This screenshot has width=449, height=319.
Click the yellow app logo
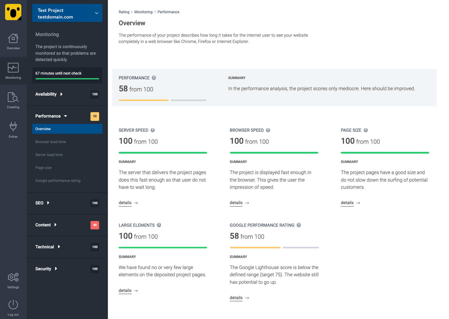[13, 13]
